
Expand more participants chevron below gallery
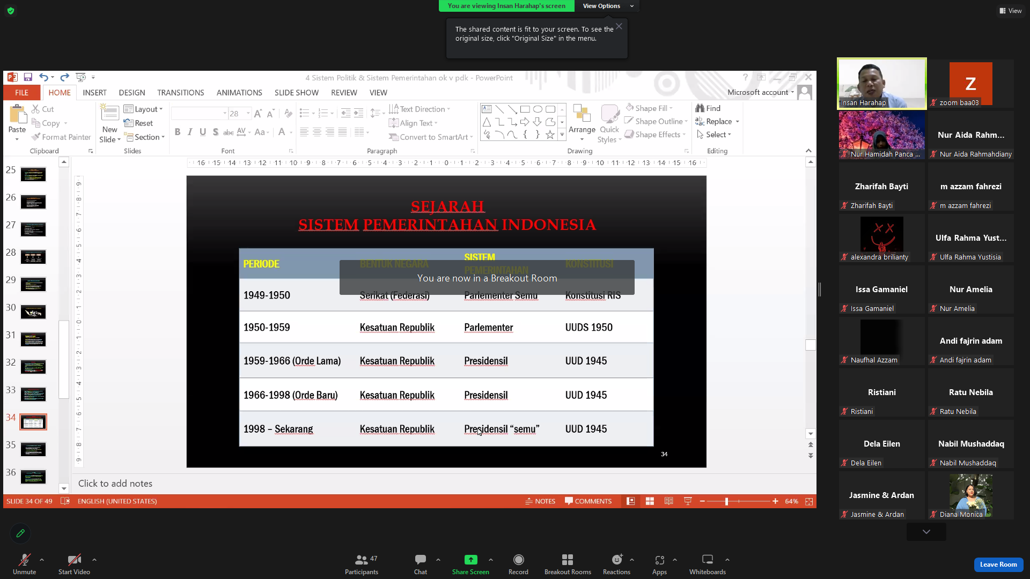[x=926, y=532]
